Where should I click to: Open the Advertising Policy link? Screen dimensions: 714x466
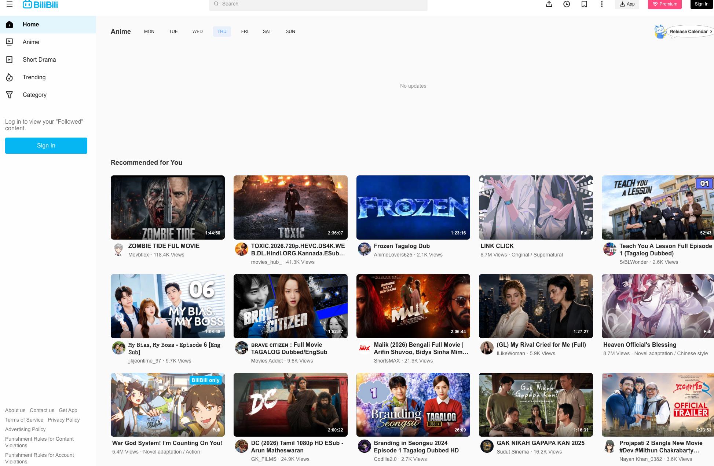pyautogui.click(x=25, y=430)
